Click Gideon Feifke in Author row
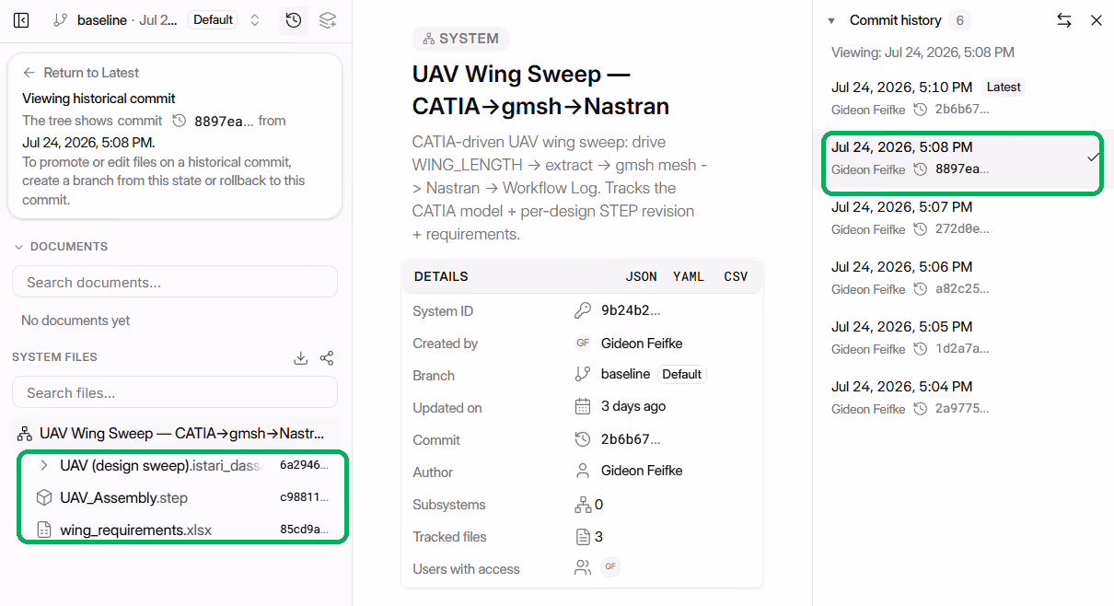The width and height of the screenshot is (1114, 606). [x=642, y=471]
